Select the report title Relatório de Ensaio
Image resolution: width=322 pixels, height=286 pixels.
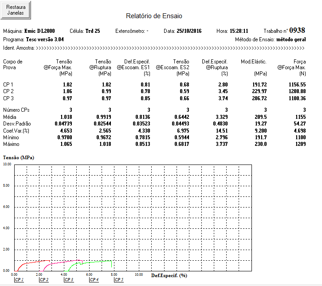[154, 16]
